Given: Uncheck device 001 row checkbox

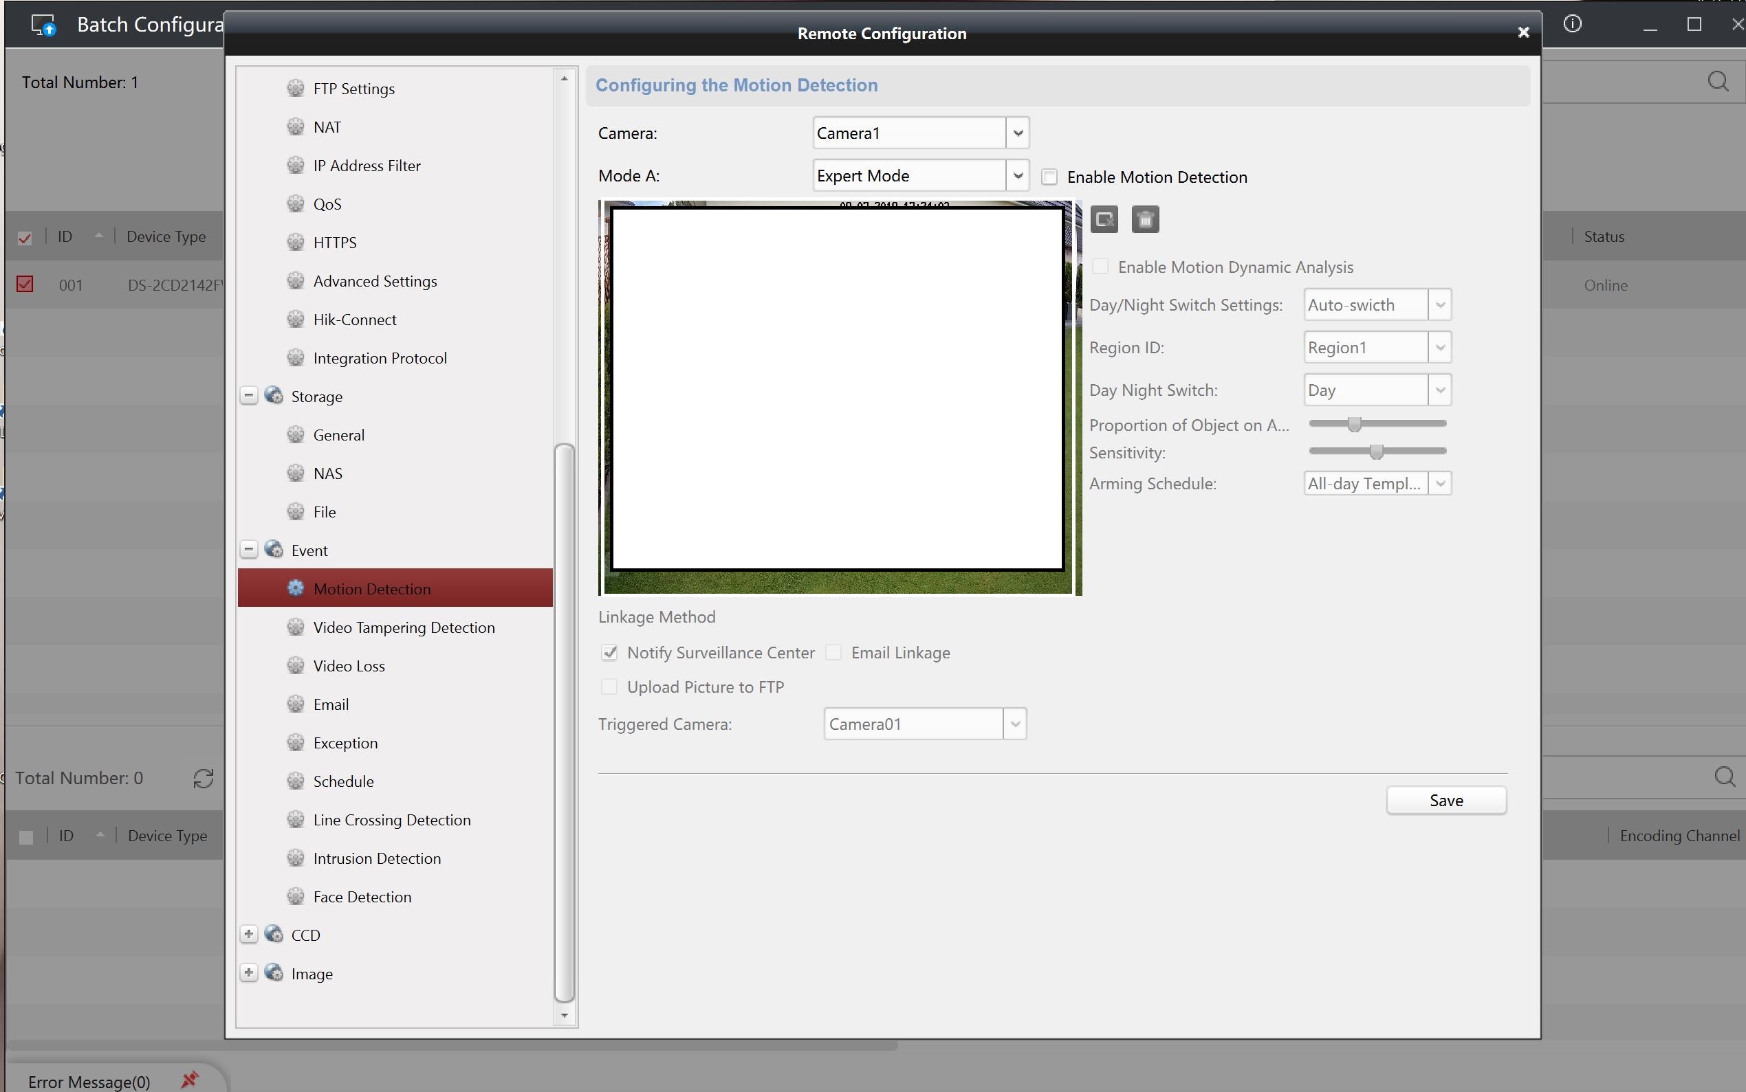Looking at the screenshot, I should [25, 285].
